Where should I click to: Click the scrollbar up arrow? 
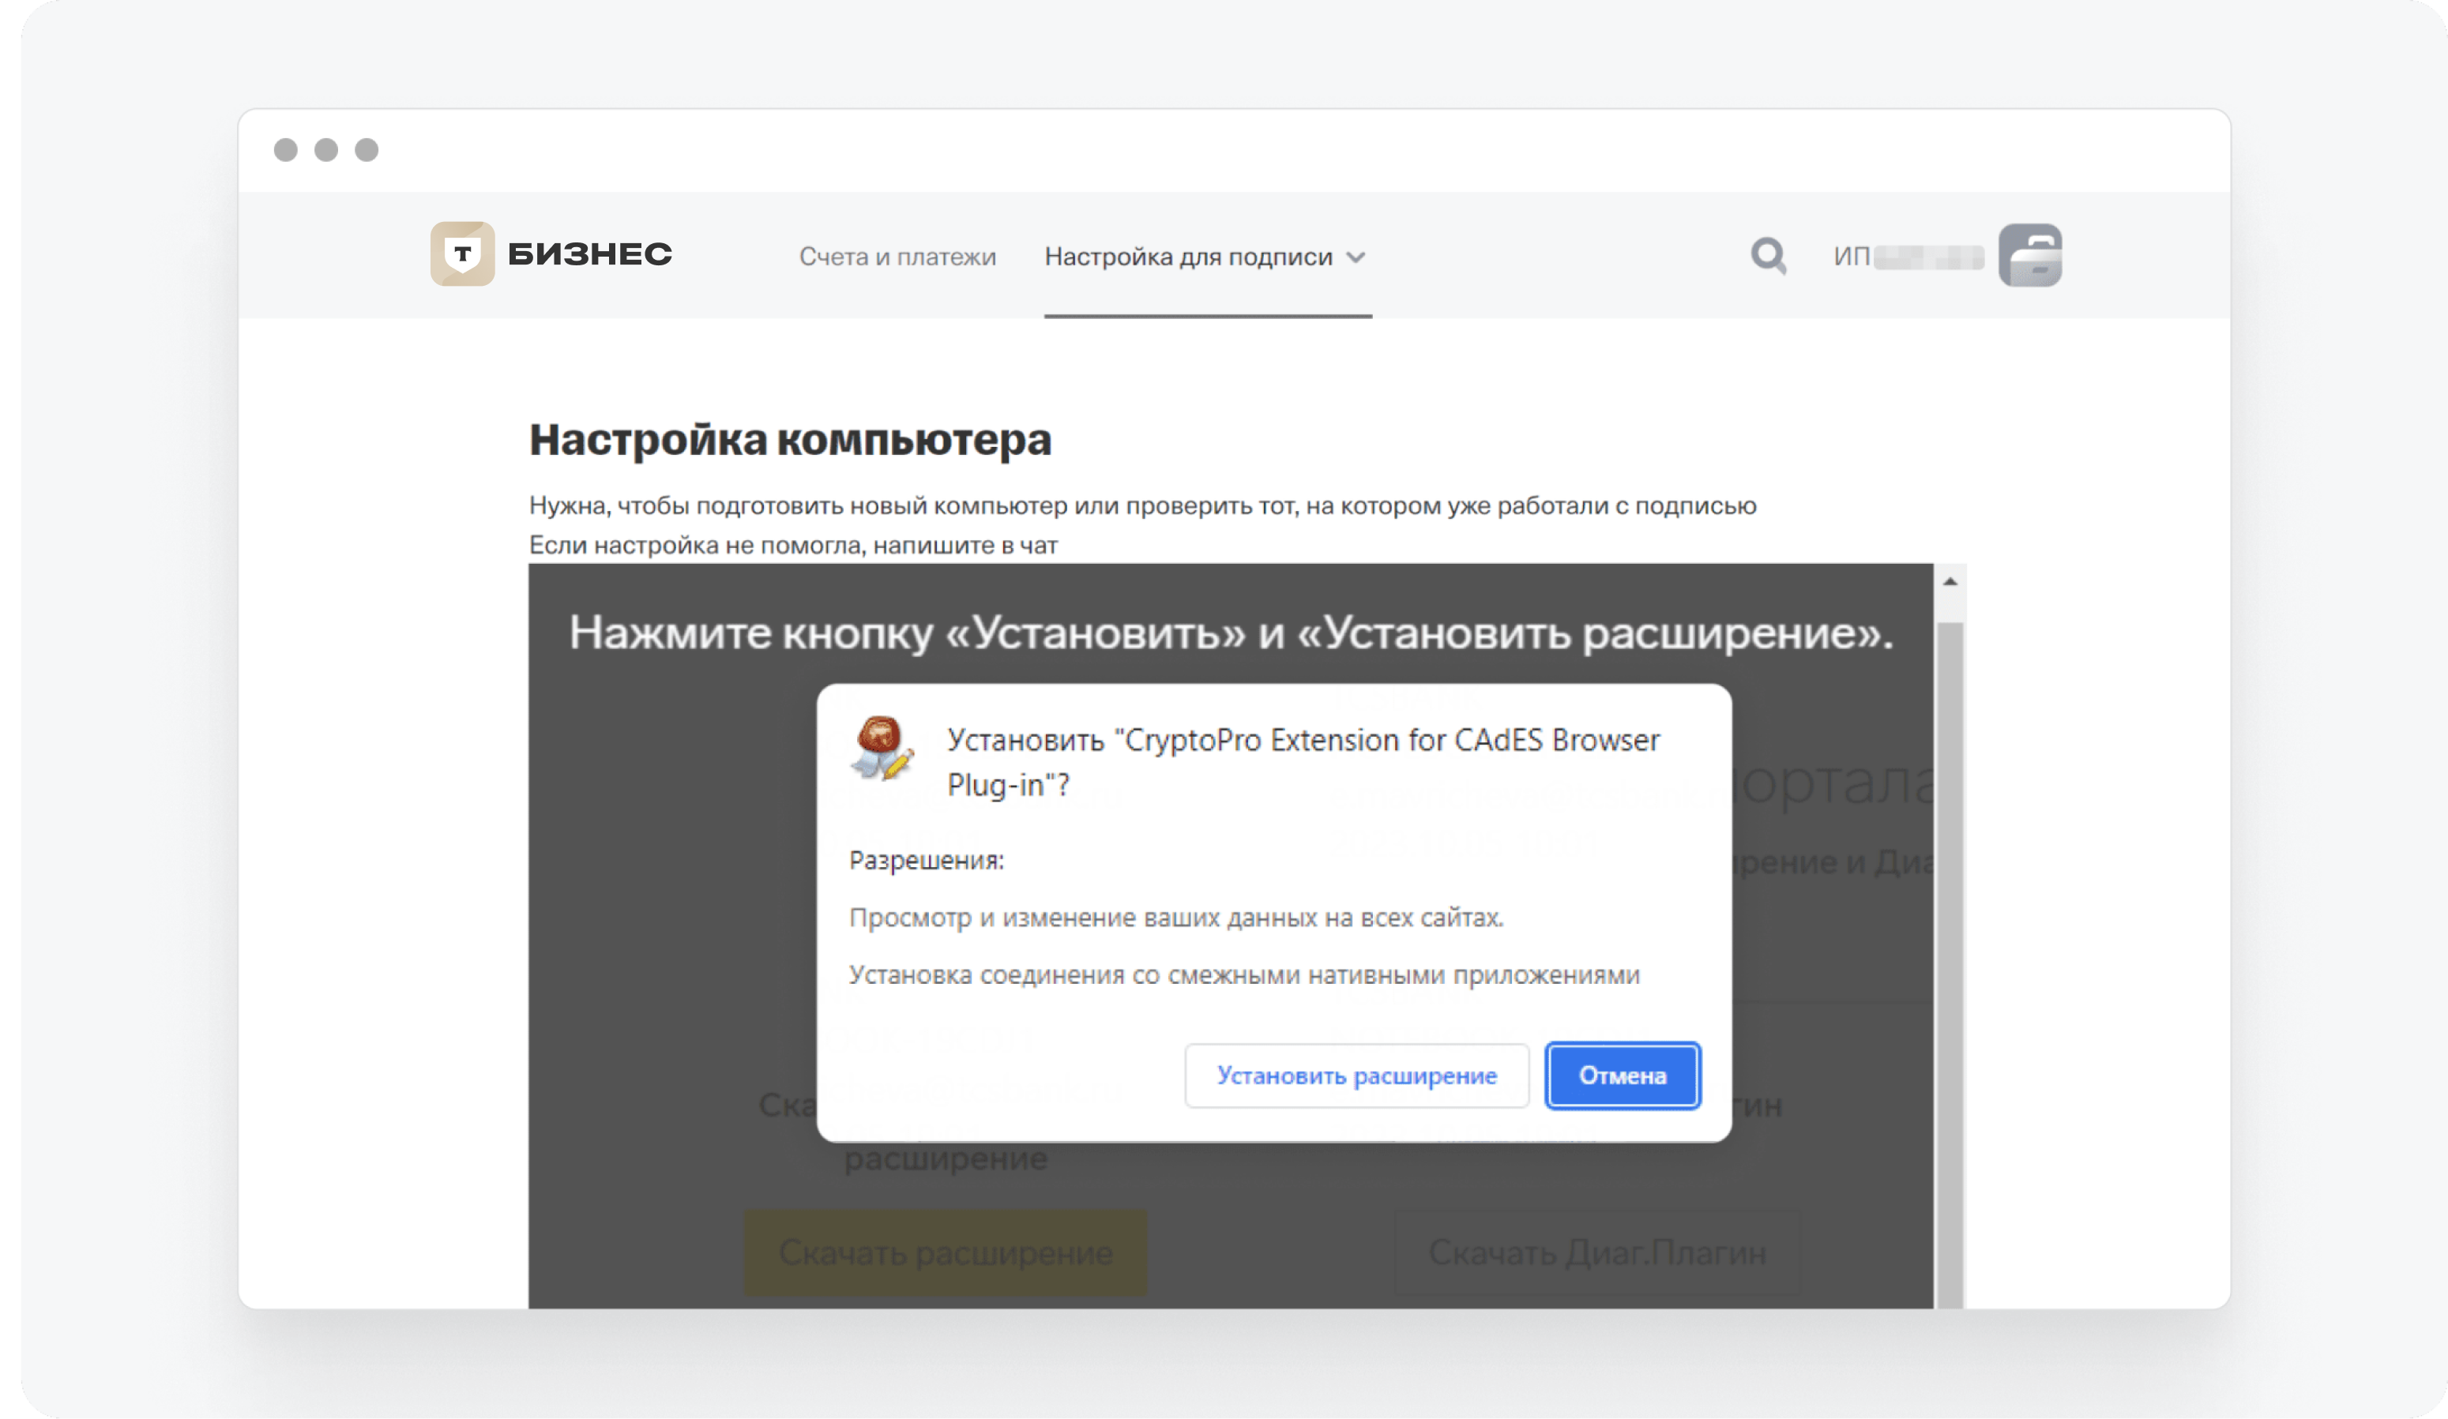(1950, 581)
